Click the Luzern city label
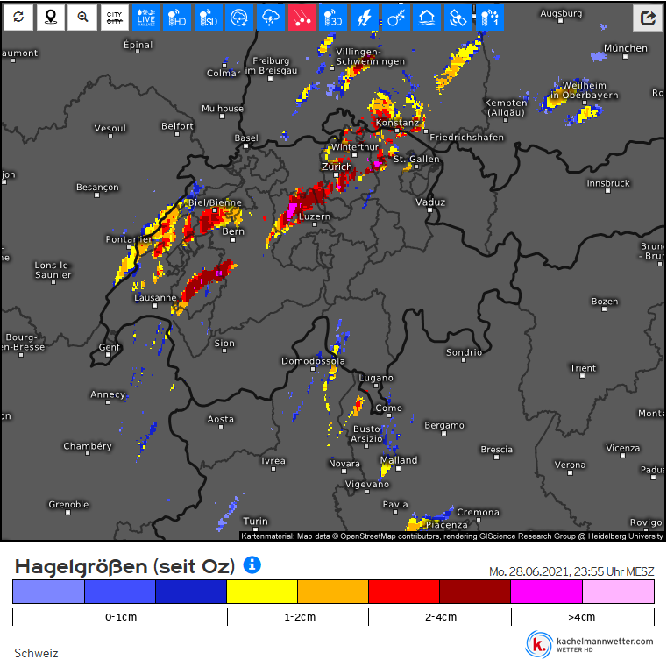Screen dimensions: 667x660 [x=315, y=216]
